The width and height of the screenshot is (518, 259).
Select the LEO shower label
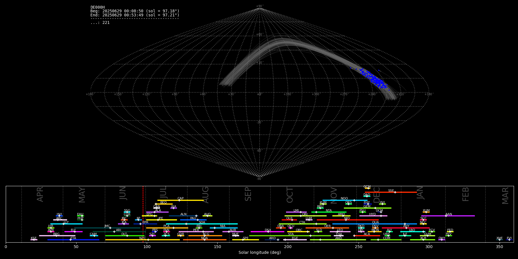pyautogui.click(x=340, y=230)
